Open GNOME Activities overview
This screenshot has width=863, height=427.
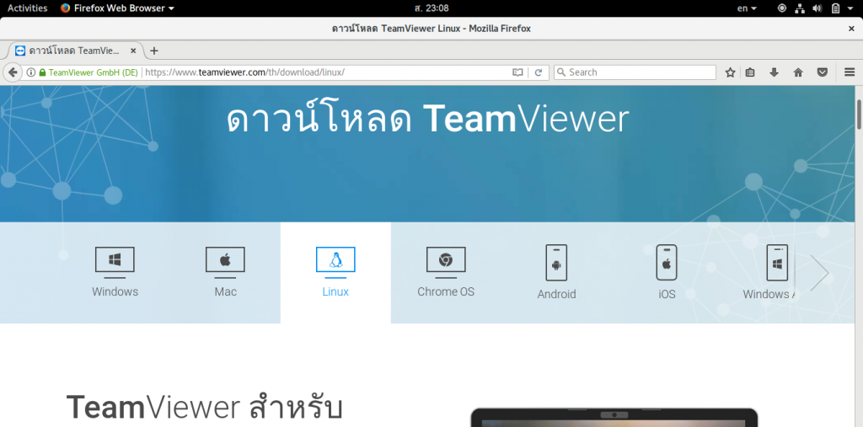(27, 8)
